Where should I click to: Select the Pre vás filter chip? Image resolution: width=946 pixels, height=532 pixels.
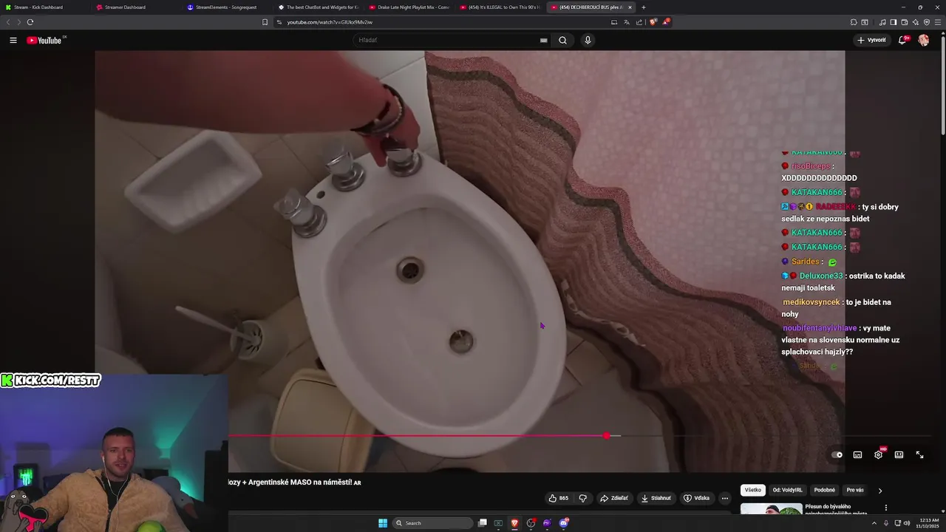(855, 490)
